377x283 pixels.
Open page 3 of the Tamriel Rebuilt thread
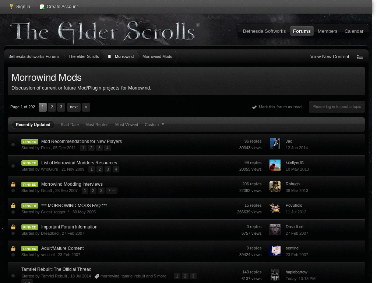(193, 276)
